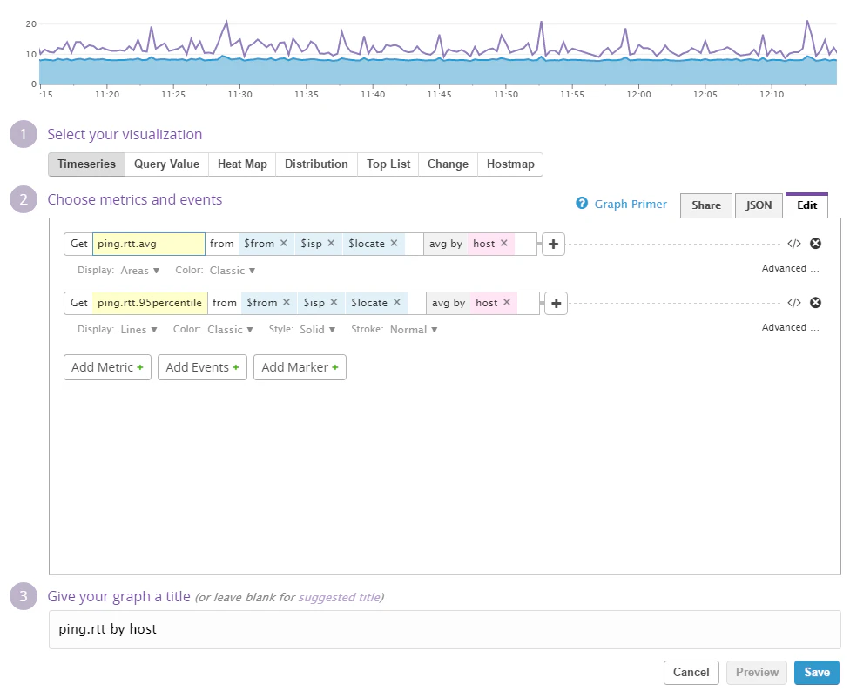Expand Advanced options for ping.rtt.avg
Screen dimensions: 850x691
pyautogui.click(x=791, y=268)
